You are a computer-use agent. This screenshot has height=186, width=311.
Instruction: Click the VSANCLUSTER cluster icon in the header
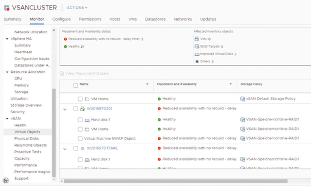[6, 8]
